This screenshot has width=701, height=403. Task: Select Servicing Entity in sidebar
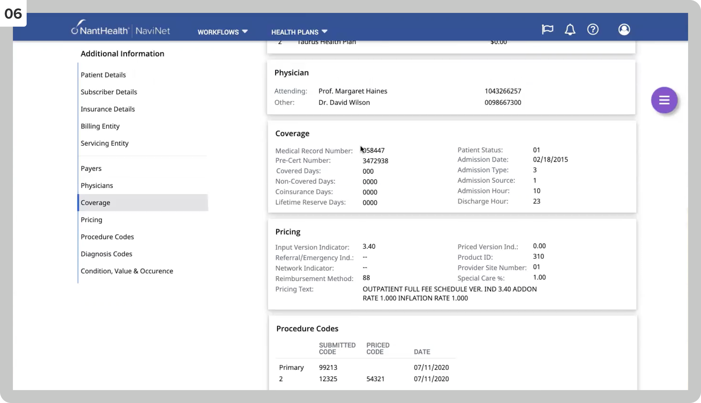[105, 143]
